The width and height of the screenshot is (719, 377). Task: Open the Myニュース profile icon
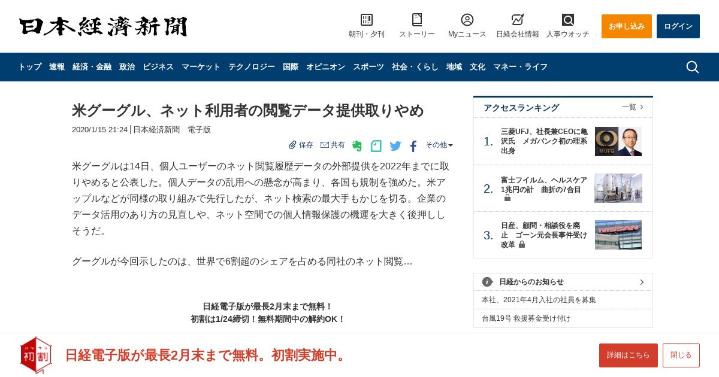(467, 20)
